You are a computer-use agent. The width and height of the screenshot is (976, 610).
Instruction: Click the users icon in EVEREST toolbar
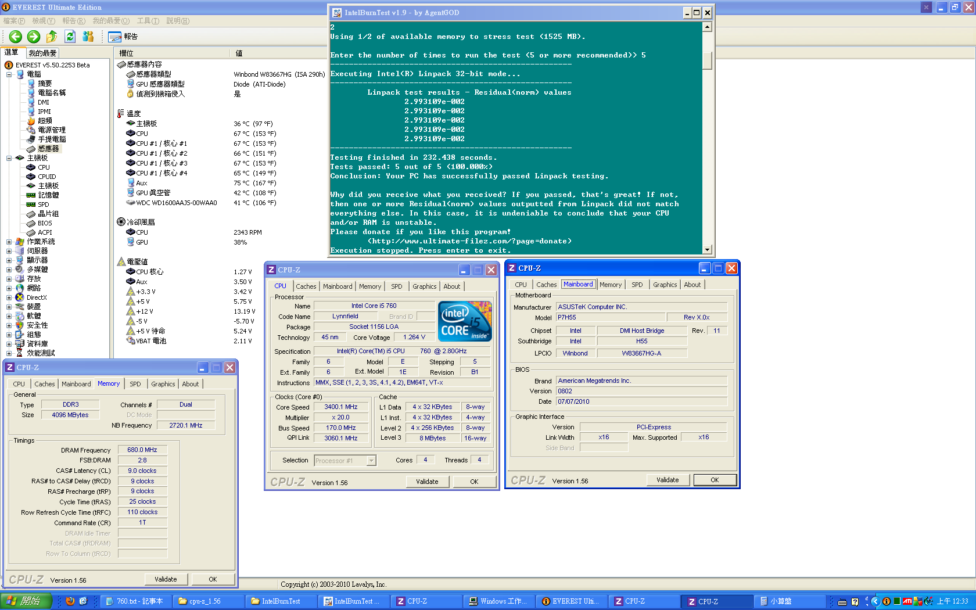coord(88,37)
